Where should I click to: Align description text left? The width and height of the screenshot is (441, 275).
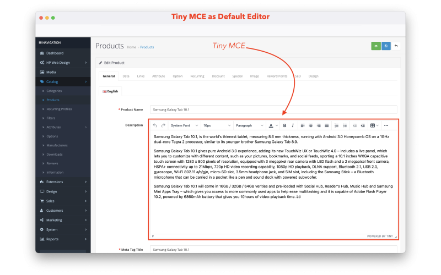[x=303, y=125]
